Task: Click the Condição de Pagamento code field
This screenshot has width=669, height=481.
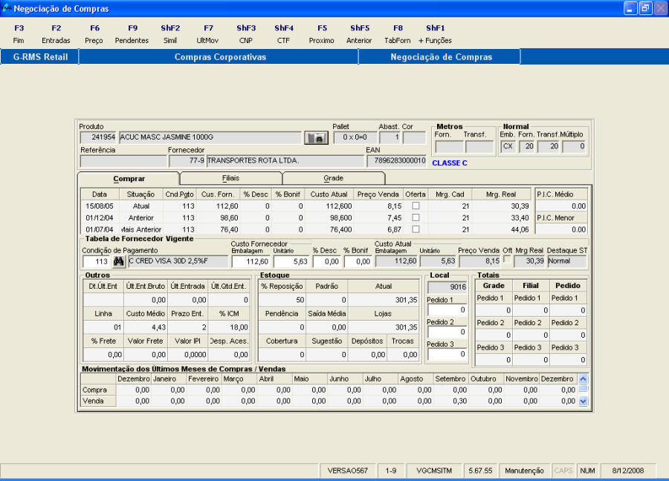Action: pyautogui.click(x=96, y=261)
